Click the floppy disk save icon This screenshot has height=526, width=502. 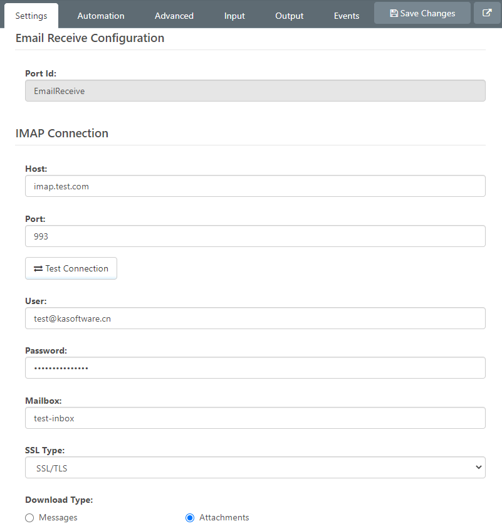pos(394,13)
